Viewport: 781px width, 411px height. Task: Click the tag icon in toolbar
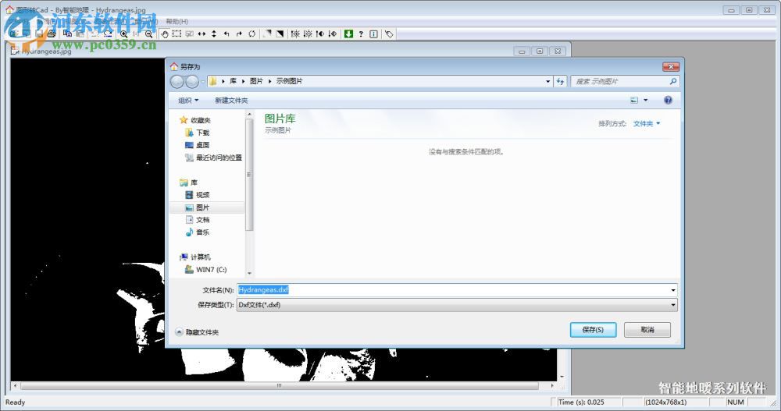(389, 34)
